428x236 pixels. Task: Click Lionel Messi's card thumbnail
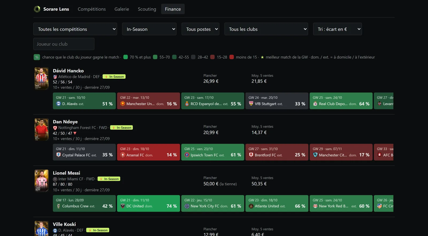click(41, 181)
